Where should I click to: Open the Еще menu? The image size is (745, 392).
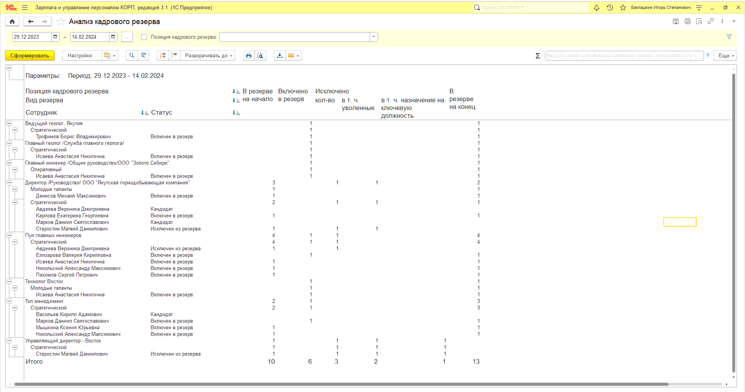click(725, 55)
